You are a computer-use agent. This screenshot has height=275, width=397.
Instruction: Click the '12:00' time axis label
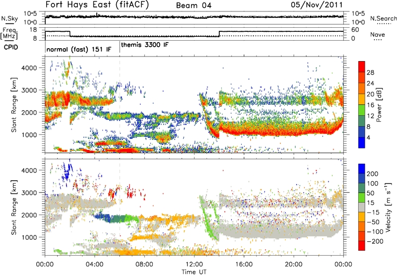194,265
